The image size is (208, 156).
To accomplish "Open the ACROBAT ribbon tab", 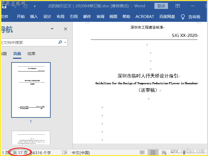I will pyautogui.click(x=145, y=17).
